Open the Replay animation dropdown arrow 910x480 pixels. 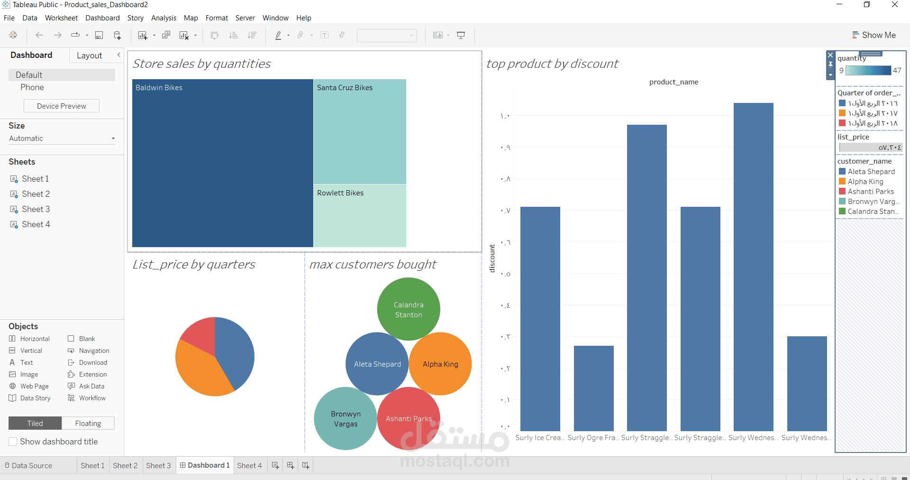click(x=87, y=35)
